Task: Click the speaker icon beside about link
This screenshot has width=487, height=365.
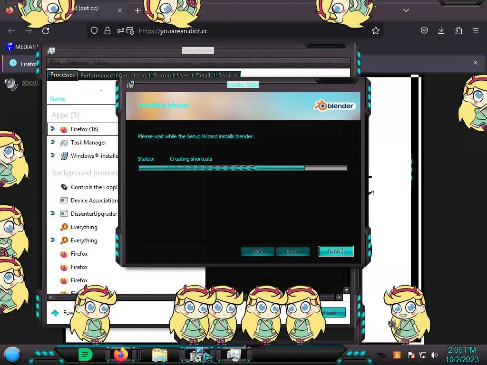Action: coord(11,84)
